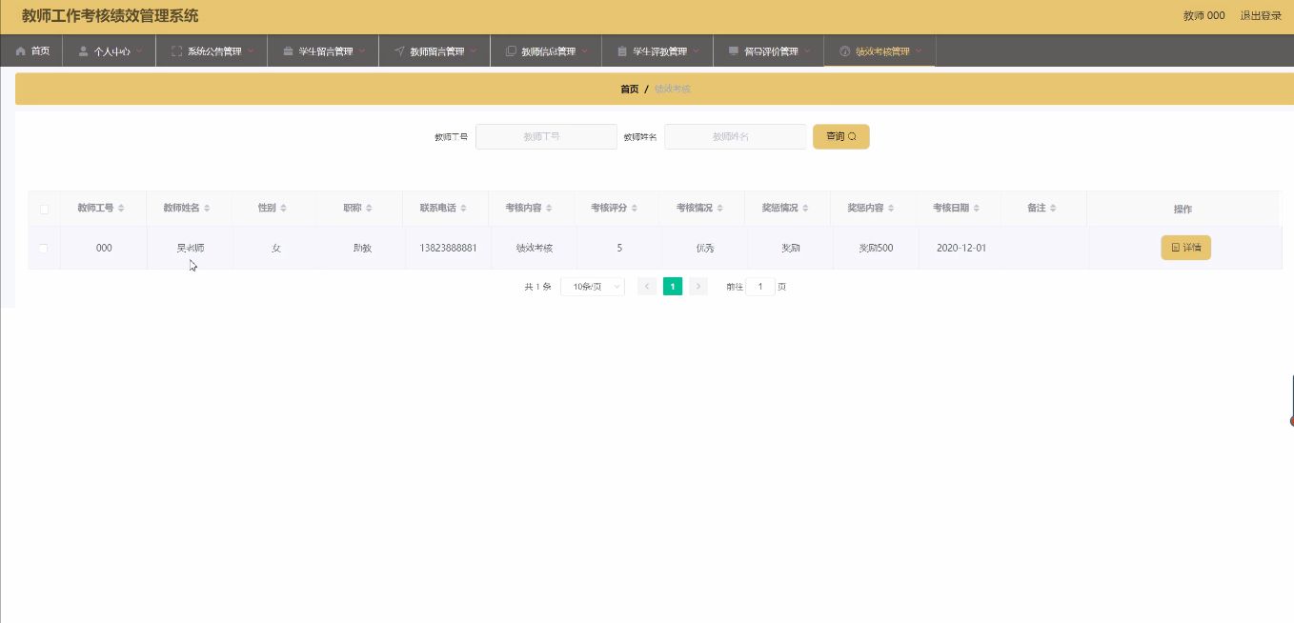Open the 10条/页 page size dropdown
1294x623 pixels.
coord(593,287)
